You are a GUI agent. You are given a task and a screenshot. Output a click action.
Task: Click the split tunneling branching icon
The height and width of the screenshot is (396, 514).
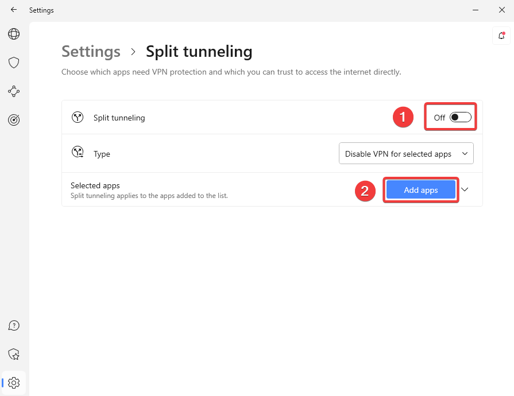coord(77,117)
